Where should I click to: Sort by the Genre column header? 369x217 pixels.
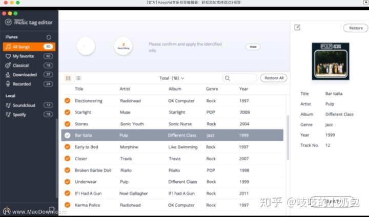pyautogui.click(x=212, y=89)
